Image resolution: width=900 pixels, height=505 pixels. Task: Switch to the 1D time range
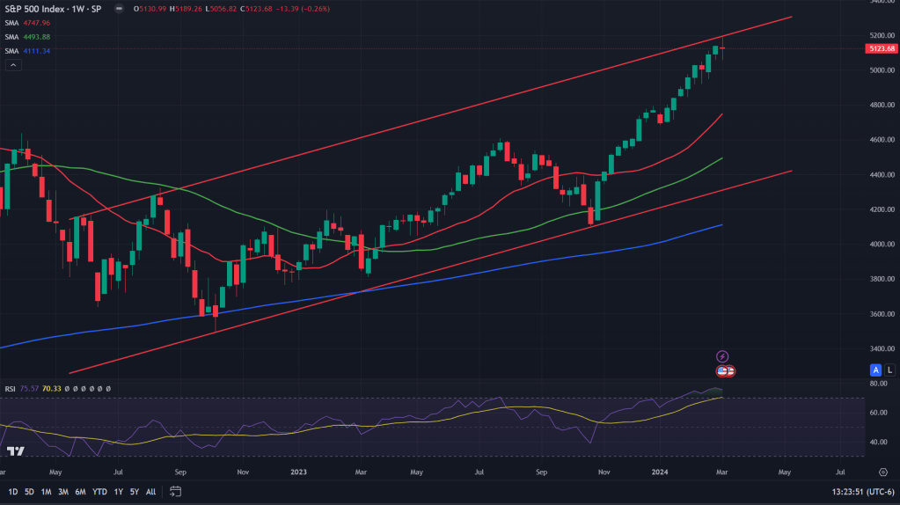point(12,492)
